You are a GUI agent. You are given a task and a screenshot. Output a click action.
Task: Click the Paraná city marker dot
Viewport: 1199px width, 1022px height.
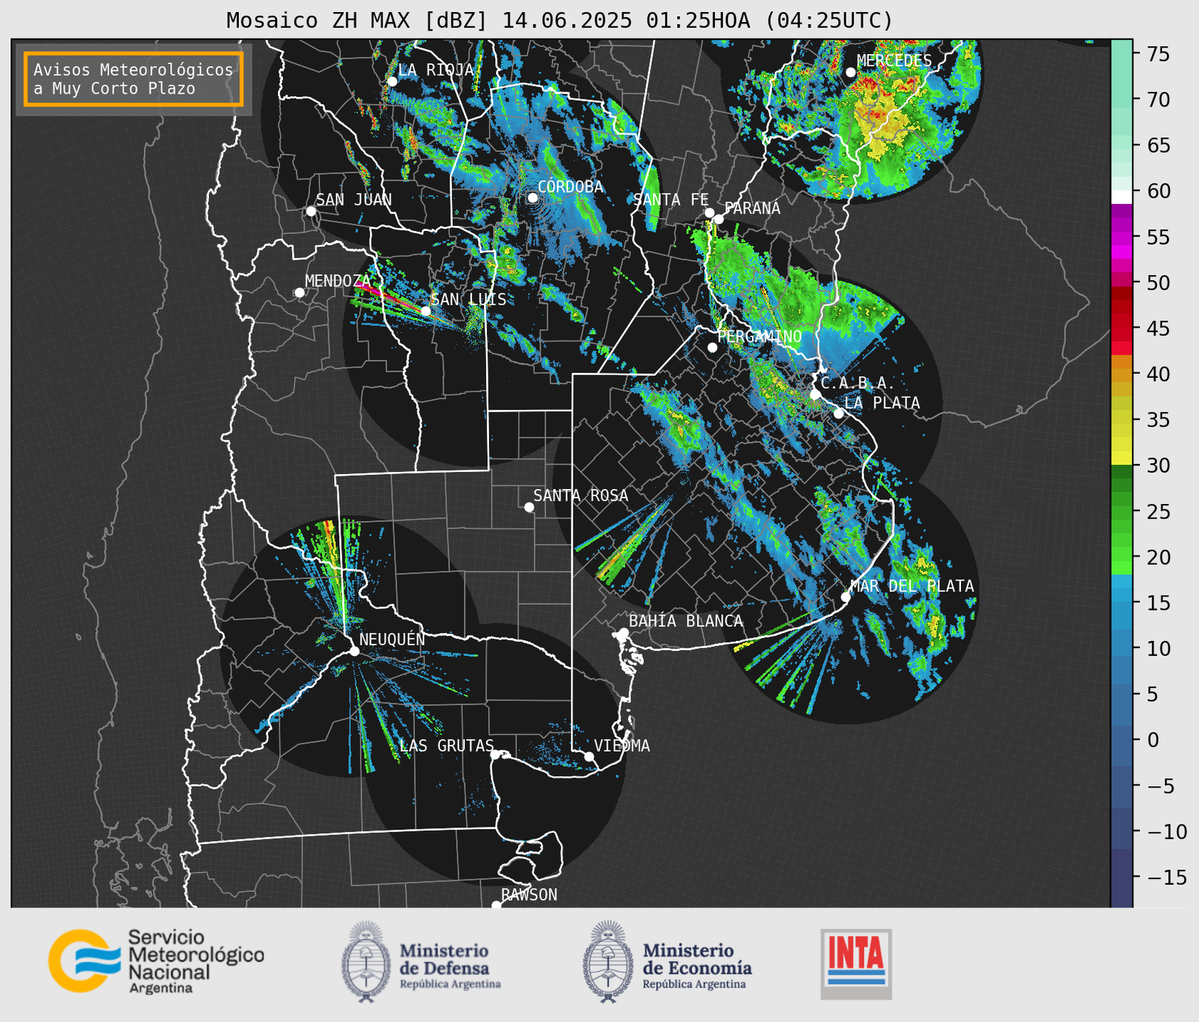click(719, 219)
